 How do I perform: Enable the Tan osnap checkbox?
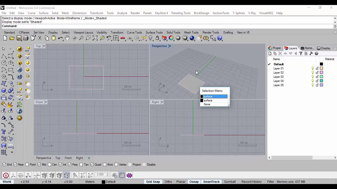(x=81, y=165)
